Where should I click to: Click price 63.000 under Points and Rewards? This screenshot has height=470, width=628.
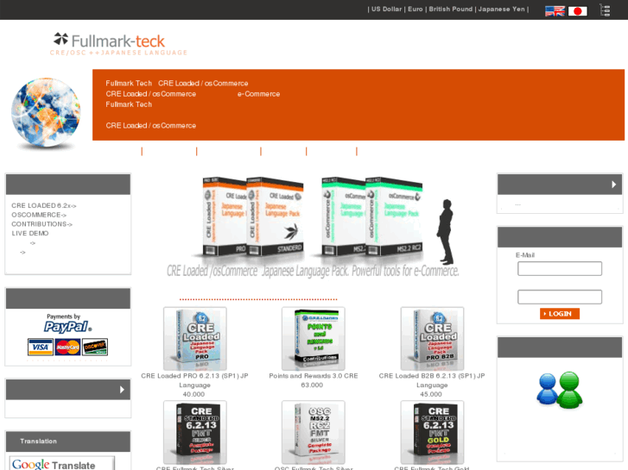(312, 385)
